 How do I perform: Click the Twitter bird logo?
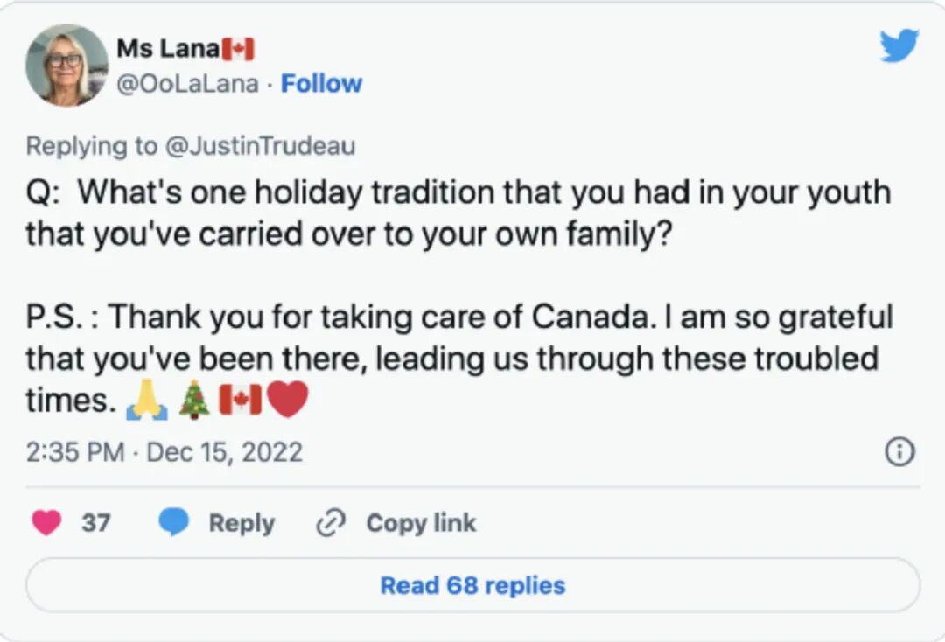click(x=899, y=45)
